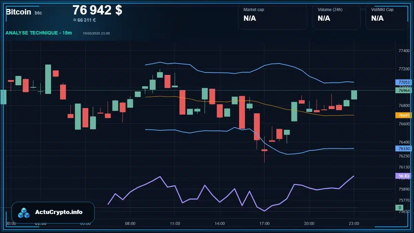
Task: Click the orange 76691 middle band tag
Action: (x=404, y=115)
